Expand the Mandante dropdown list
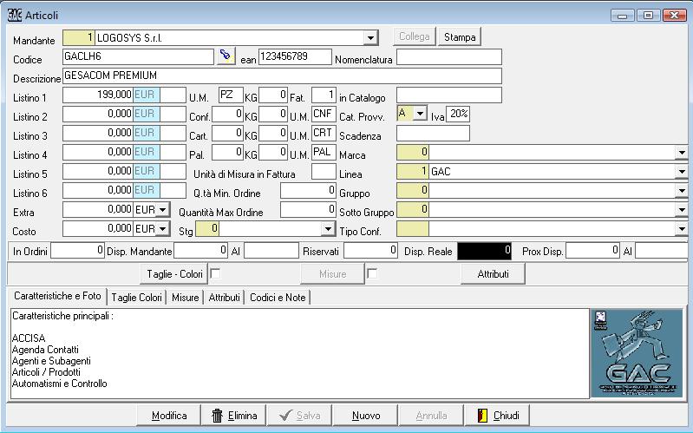693x433 pixels. pos(370,38)
